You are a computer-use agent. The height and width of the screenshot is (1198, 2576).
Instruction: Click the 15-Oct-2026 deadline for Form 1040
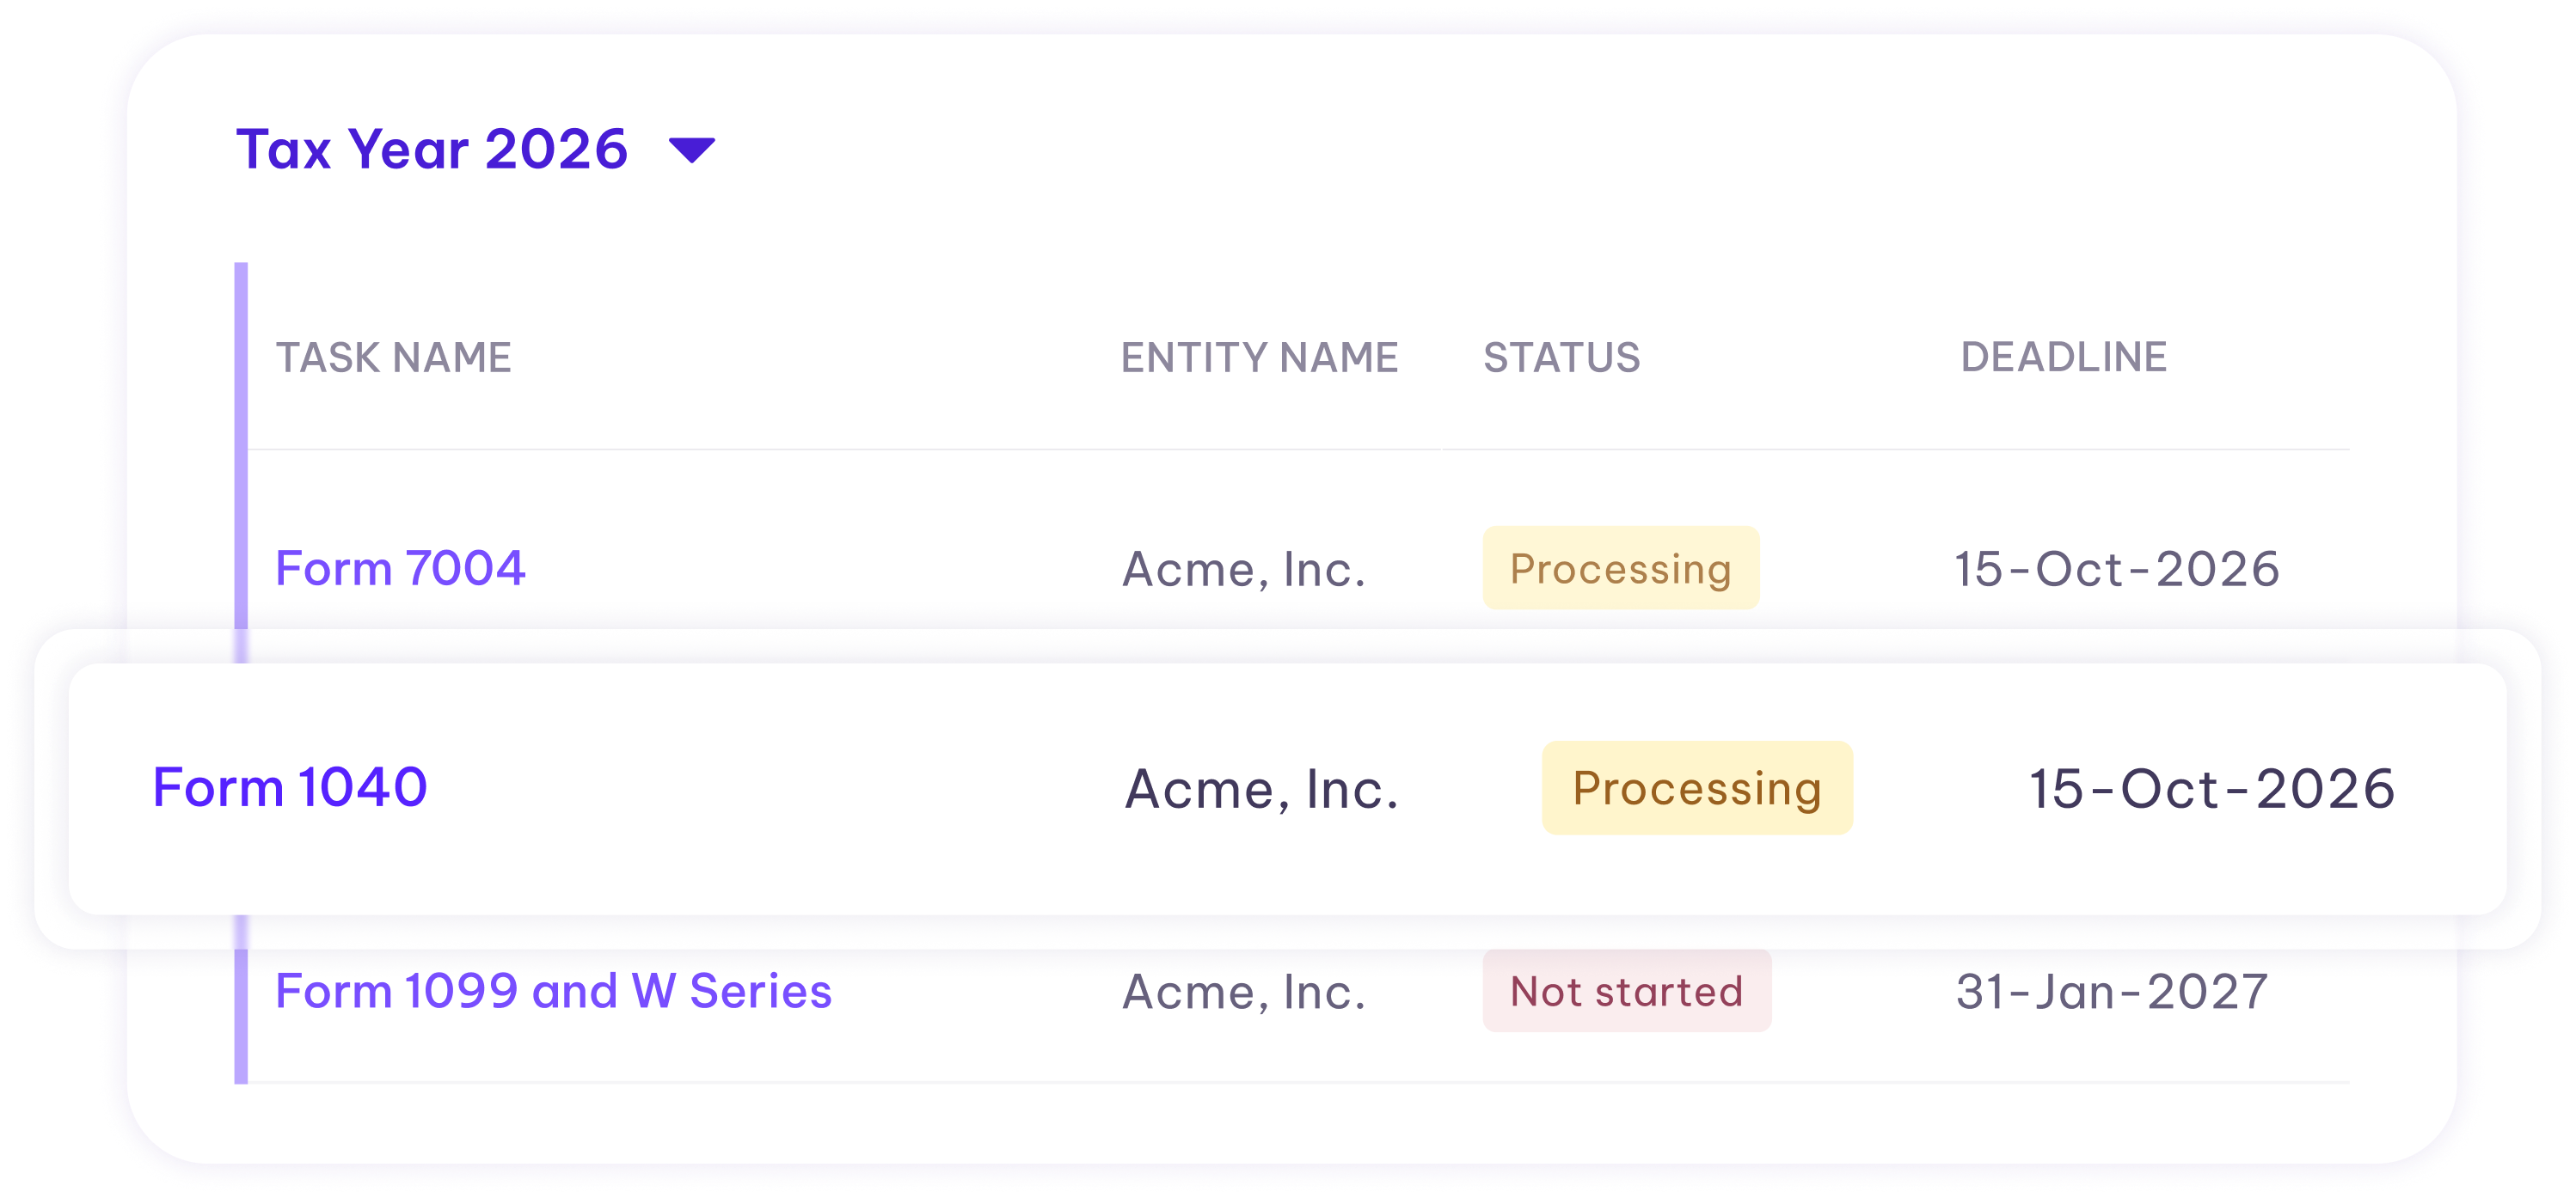2212,788
